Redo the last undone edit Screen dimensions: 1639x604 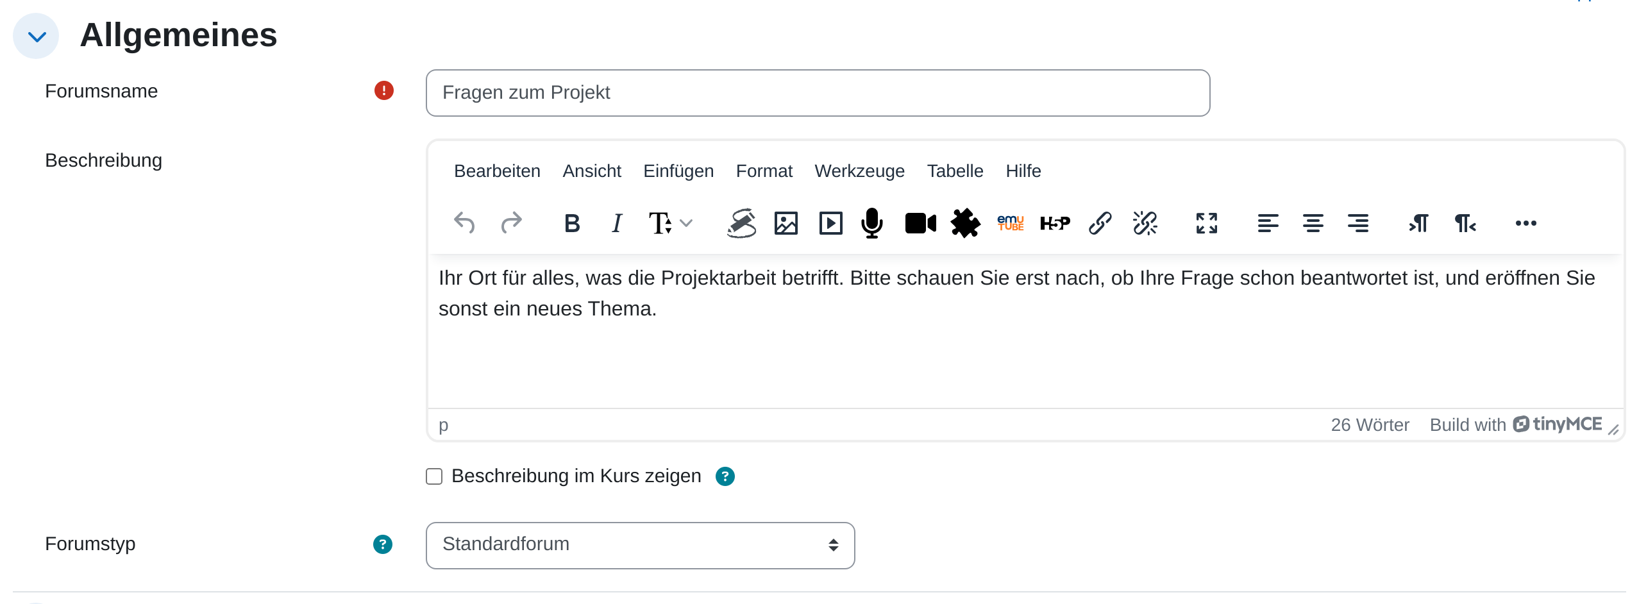(511, 223)
